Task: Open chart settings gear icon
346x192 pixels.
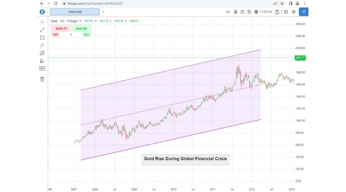Action: pos(294,12)
